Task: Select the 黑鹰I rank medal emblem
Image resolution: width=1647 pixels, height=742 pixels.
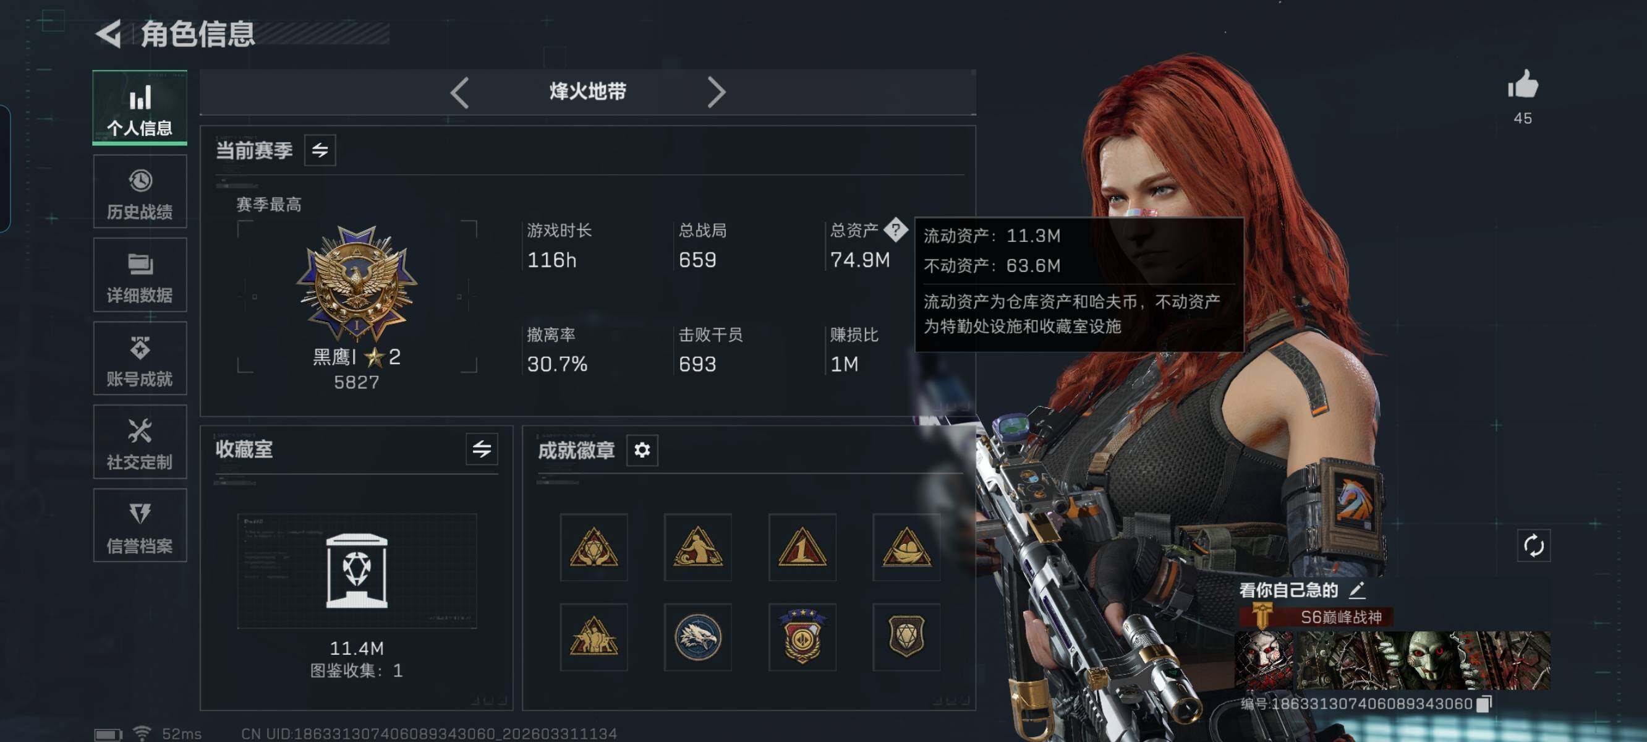Action: (357, 283)
